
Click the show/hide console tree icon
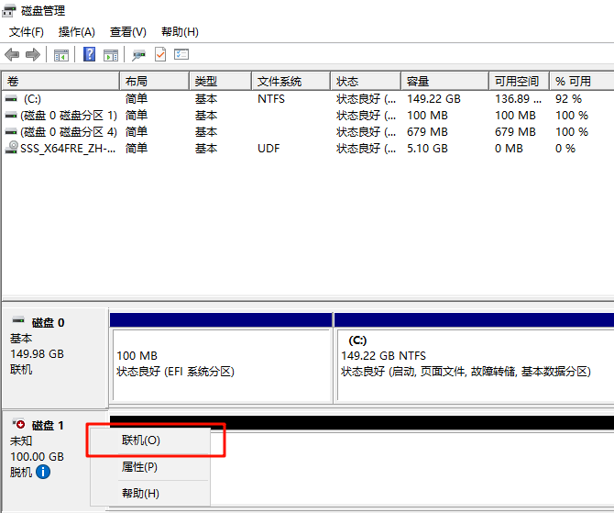(61, 55)
